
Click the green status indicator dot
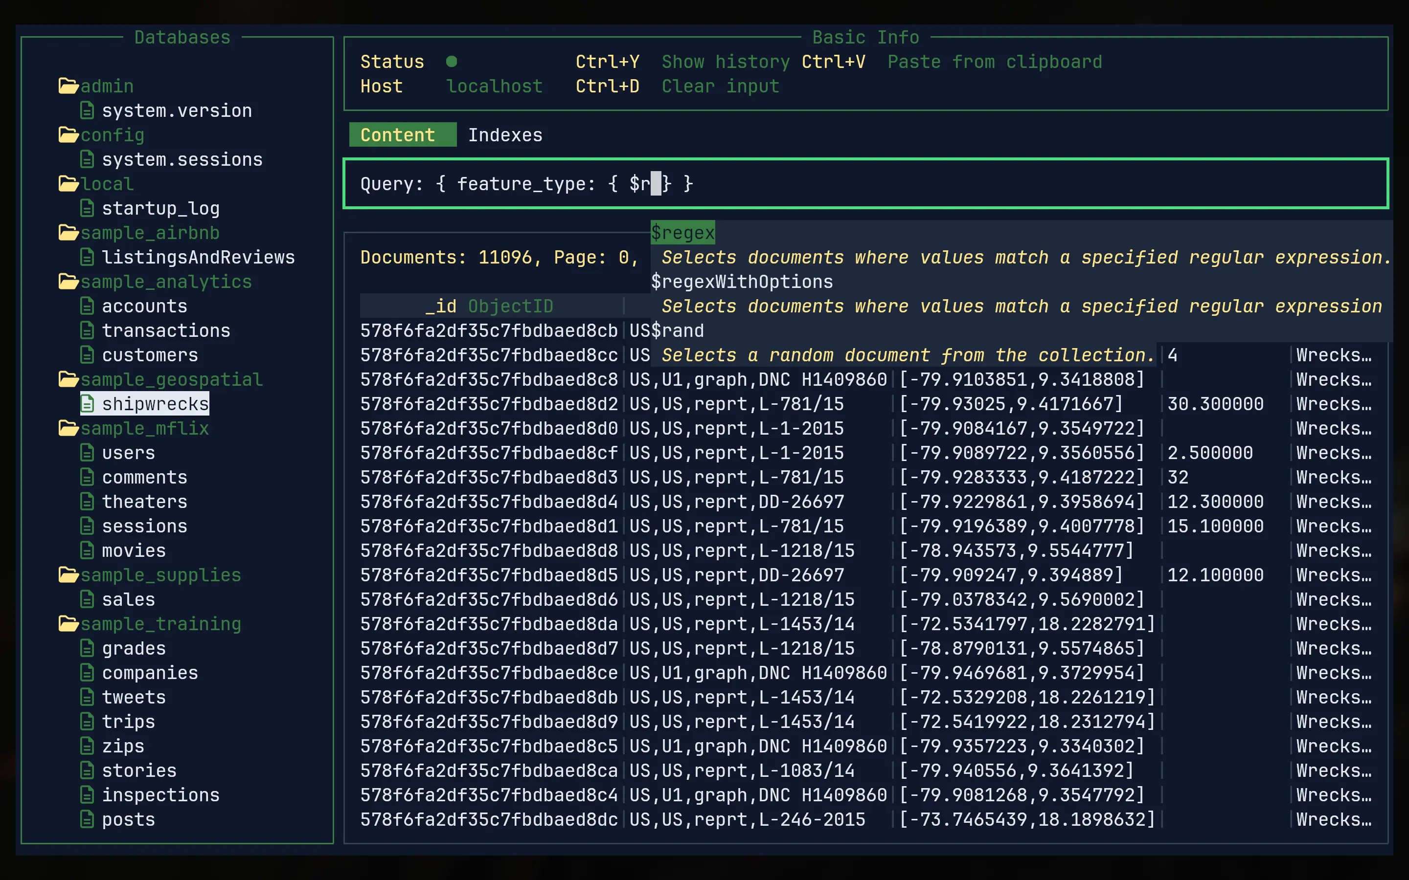click(453, 61)
